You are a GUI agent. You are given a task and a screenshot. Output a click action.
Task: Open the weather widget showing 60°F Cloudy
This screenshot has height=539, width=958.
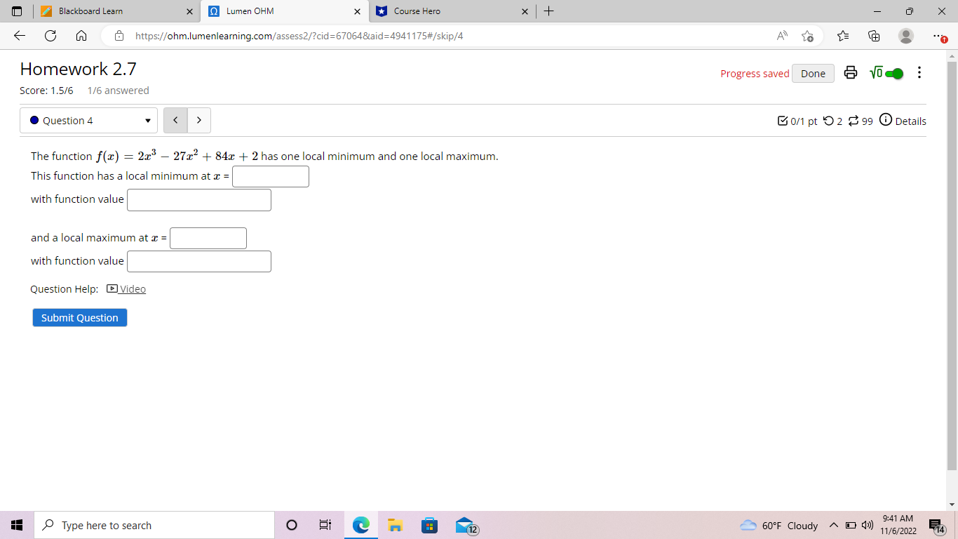coord(779,526)
